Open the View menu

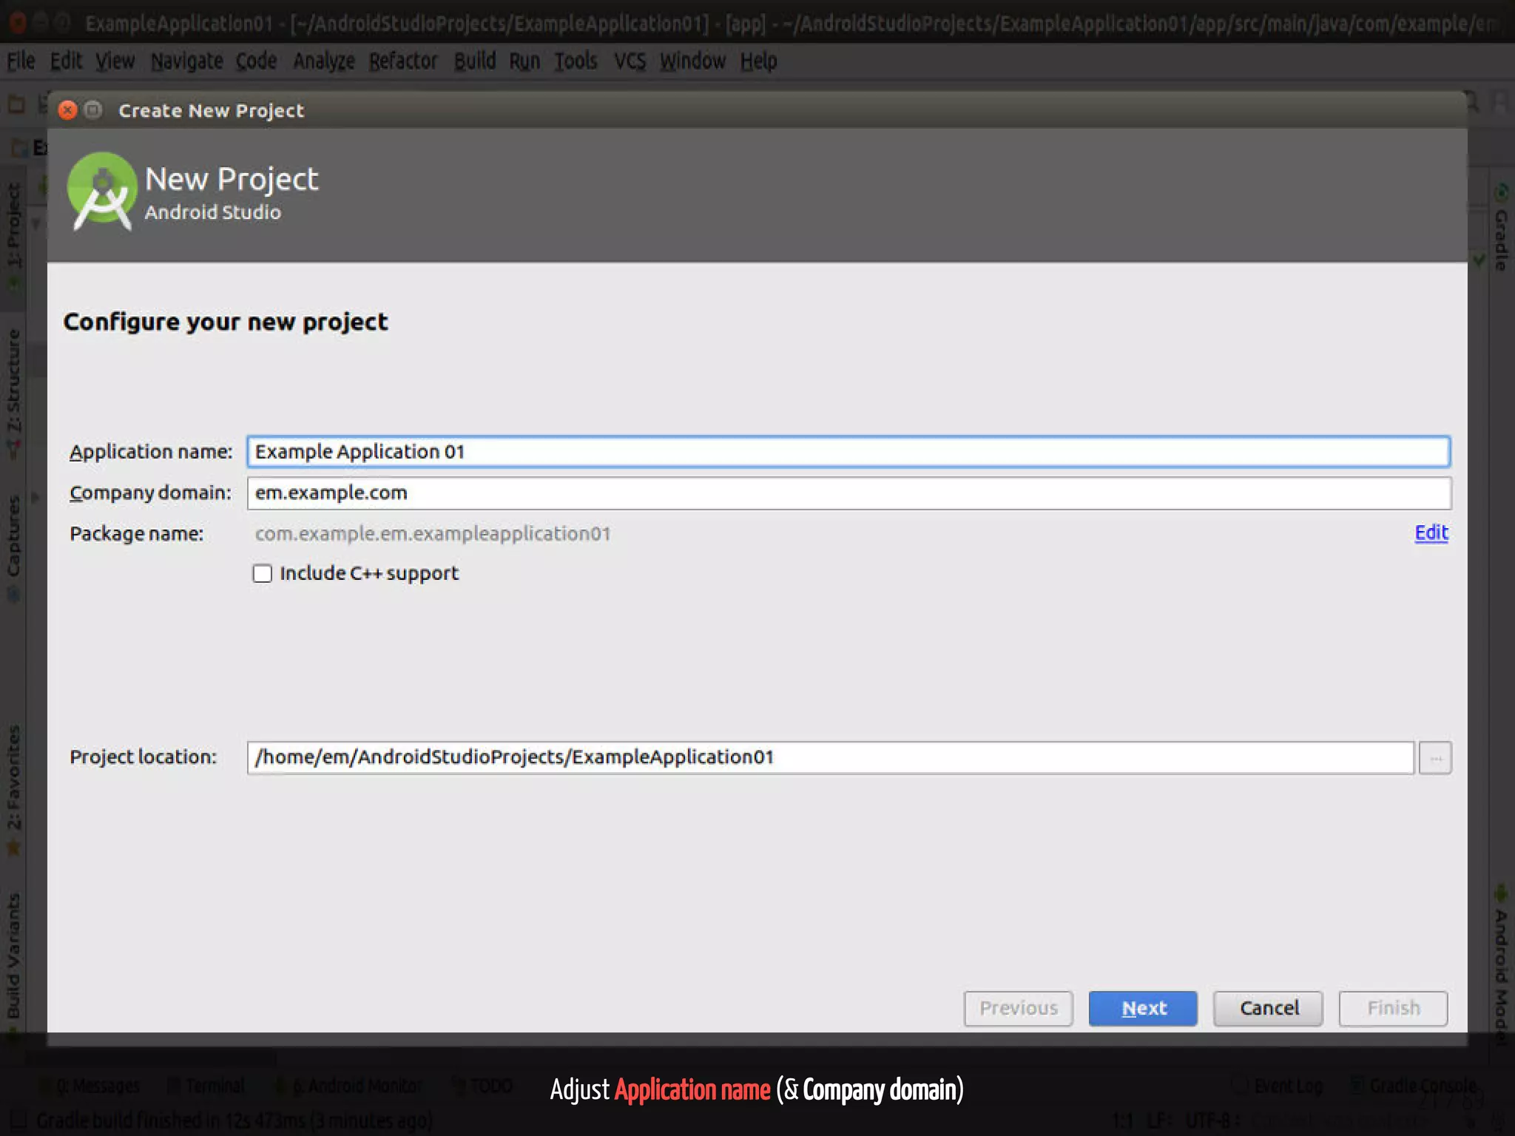[115, 61]
